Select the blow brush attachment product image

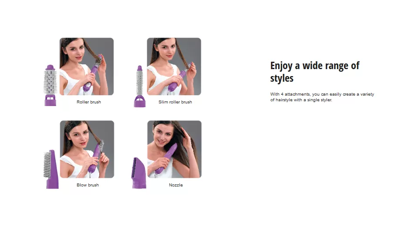(x=51, y=169)
